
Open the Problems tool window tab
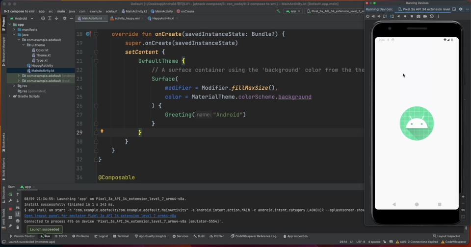[x=80, y=236]
